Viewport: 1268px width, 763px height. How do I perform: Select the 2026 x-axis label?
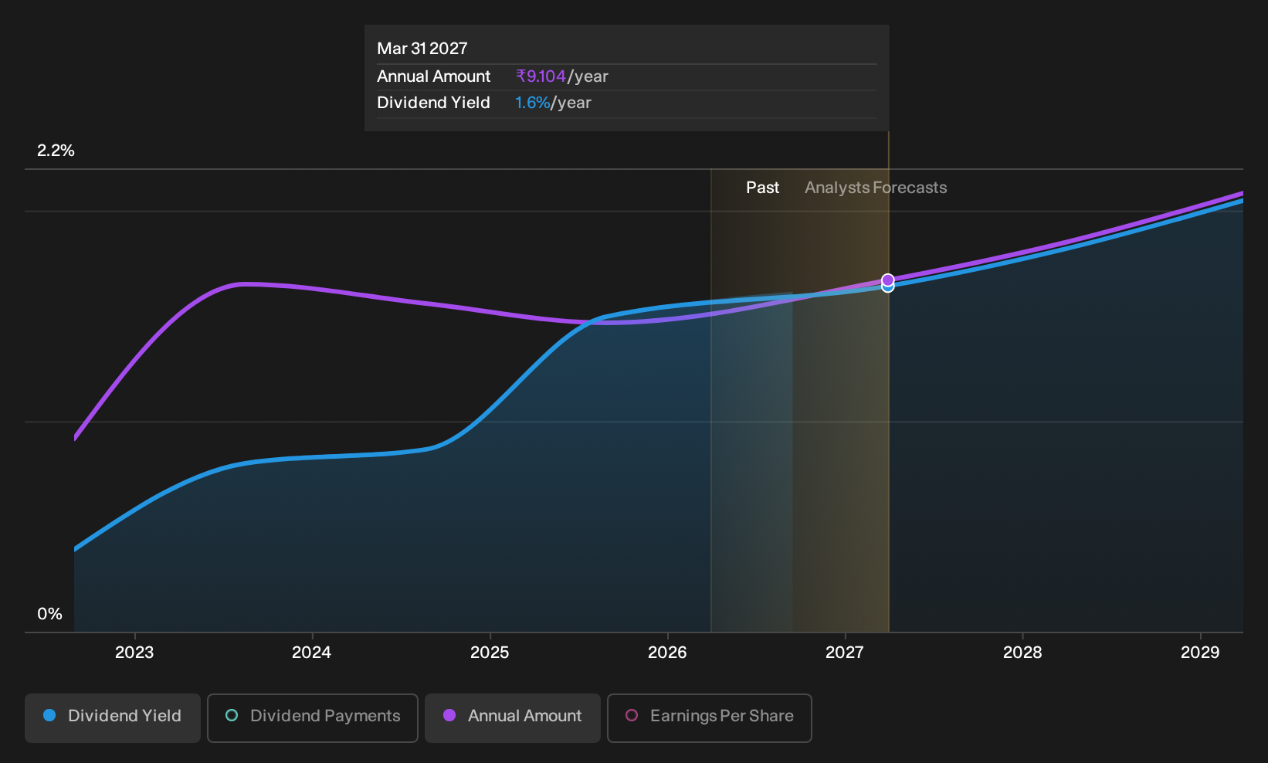coord(667,653)
